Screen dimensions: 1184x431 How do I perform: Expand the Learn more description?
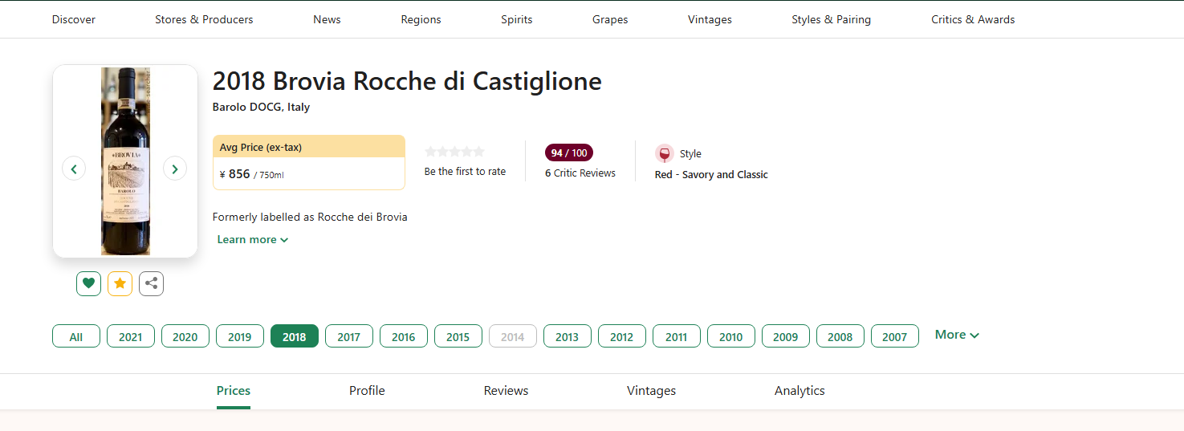[x=253, y=239]
